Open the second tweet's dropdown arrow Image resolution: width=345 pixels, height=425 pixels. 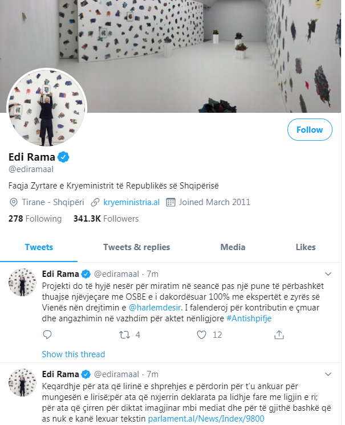pyautogui.click(x=328, y=374)
